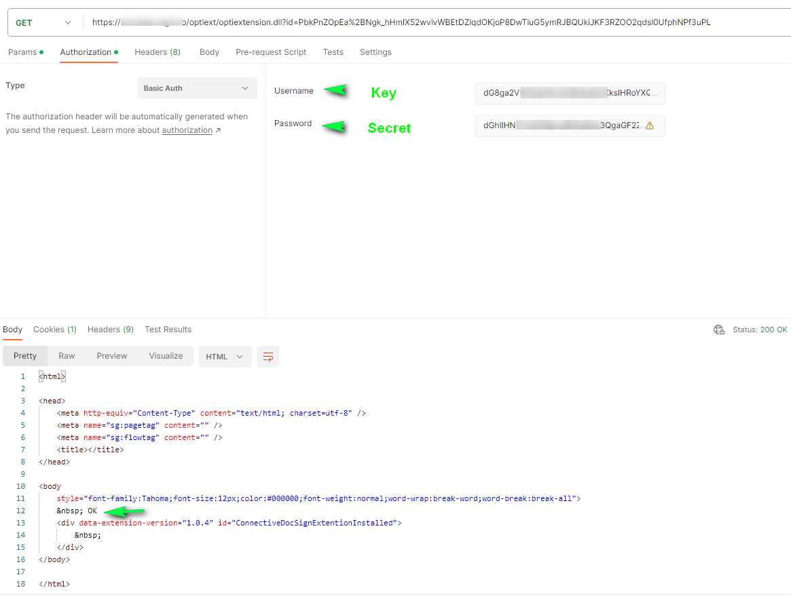Click the globe network icon beside Status
Image resolution: width=791 pixels, height=596 pixels.
pos(719,330)
